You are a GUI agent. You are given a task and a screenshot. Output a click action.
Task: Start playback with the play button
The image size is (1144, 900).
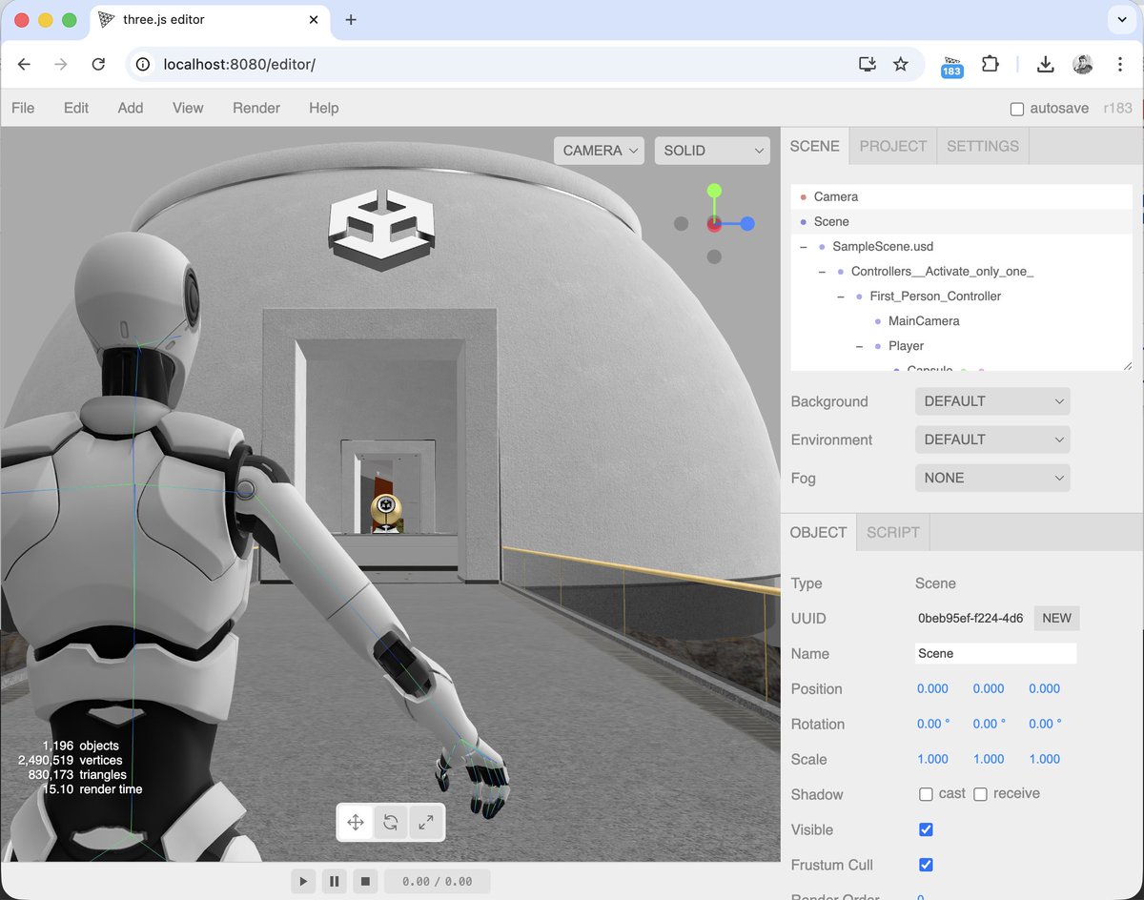pos(303,881)
